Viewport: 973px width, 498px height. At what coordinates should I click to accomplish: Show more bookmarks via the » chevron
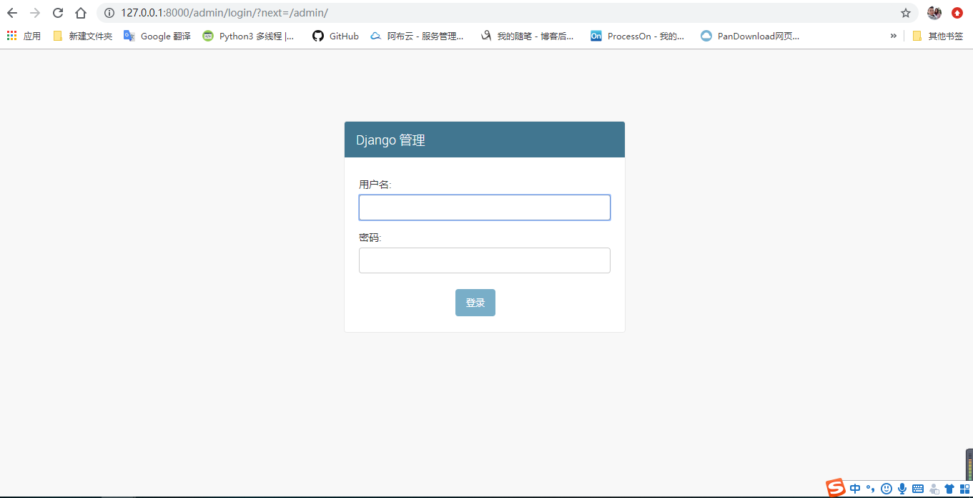[893, 36]
